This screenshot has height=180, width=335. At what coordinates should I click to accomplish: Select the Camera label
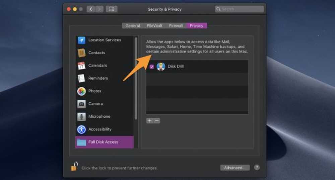[95, 104]
